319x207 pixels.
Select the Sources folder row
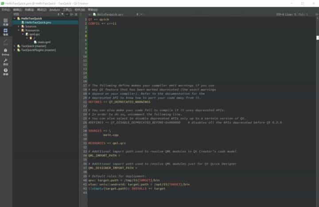[45, 27]
